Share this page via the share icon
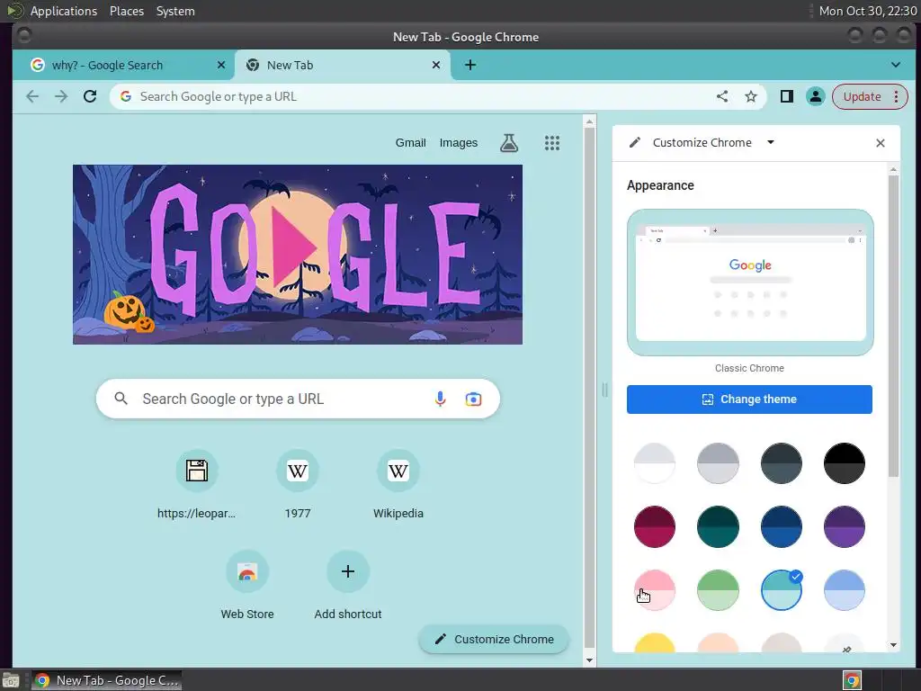Viewport: 921px width, 691px height. pyautogui.click(x=722, y=96)
